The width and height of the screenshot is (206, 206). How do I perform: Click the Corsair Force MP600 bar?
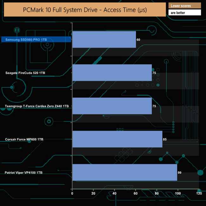click(x=117, y=139)
